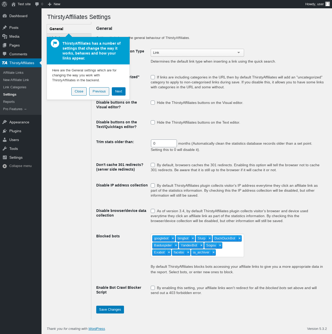Click the plus icon beside New
332x334 pixels.
[50, 4]
